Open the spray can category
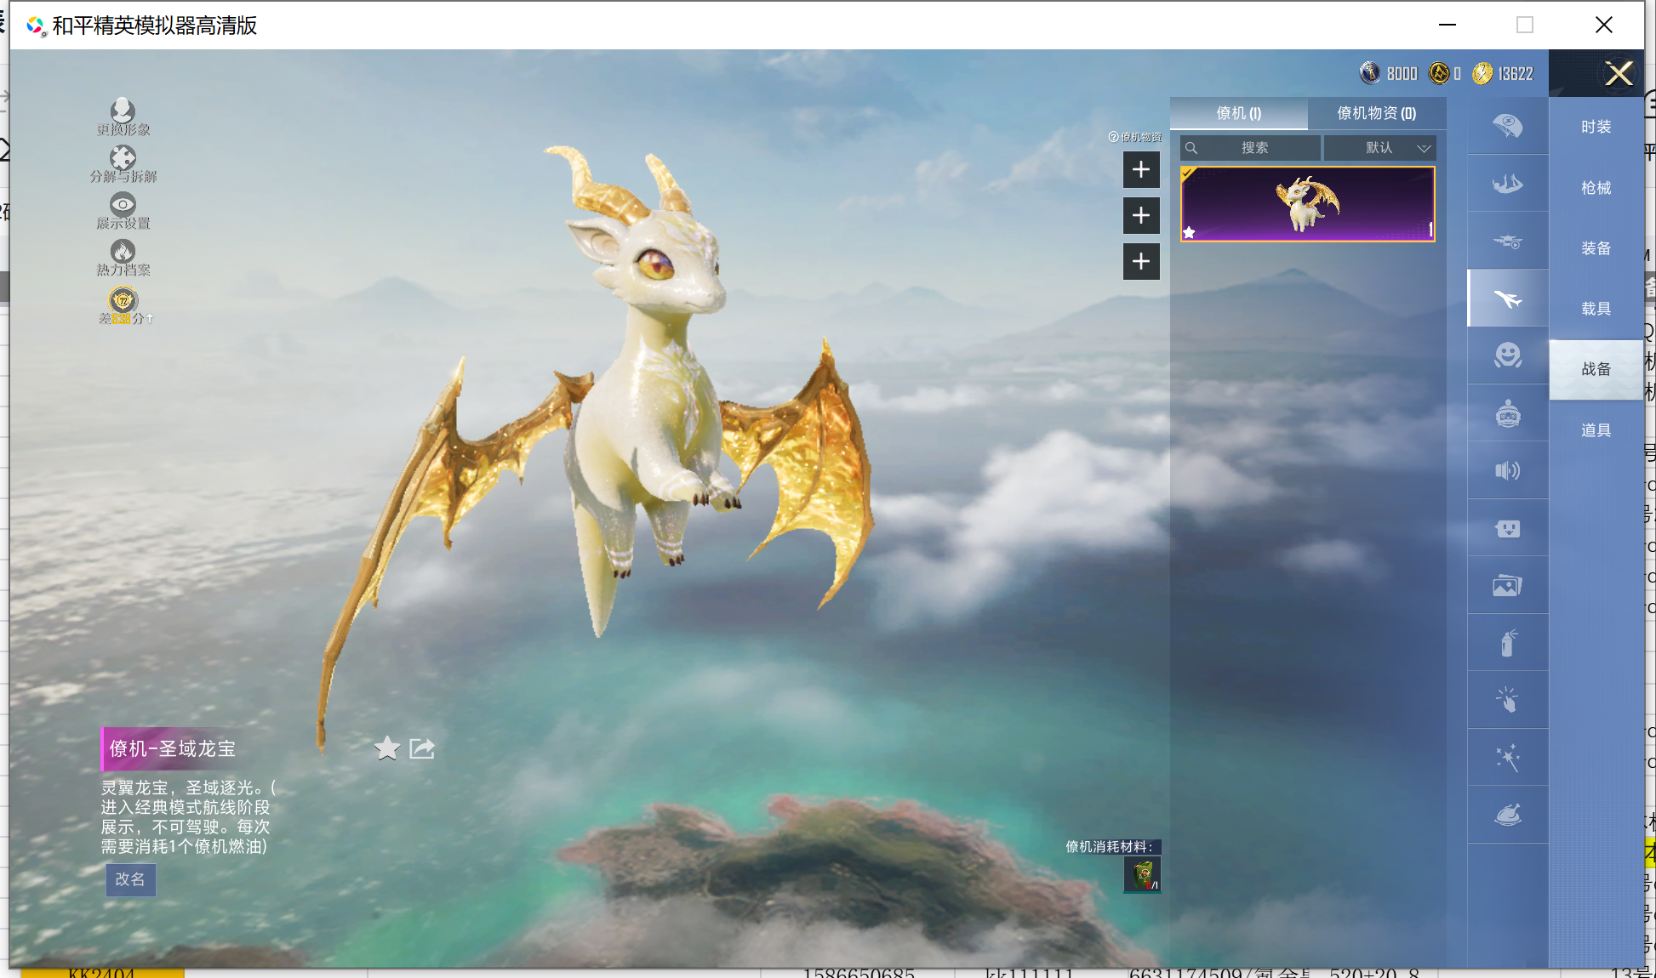Screen dimensions: 1656x978 pyautogui.click(x=1507, y=643)
